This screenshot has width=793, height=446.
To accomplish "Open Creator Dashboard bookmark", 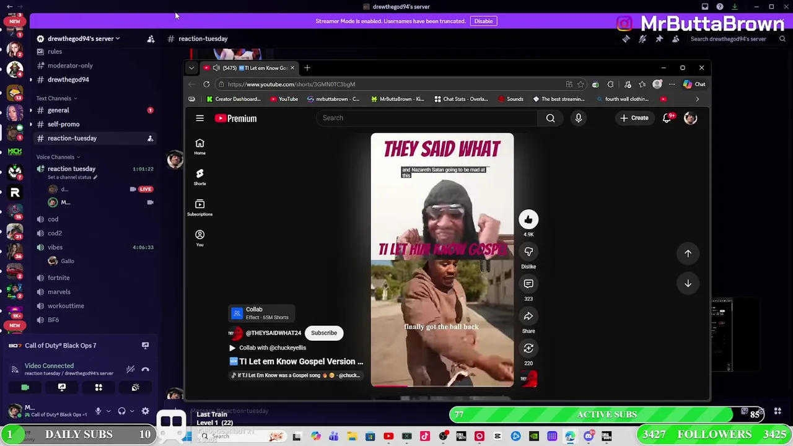I will (x=233, y=99).
